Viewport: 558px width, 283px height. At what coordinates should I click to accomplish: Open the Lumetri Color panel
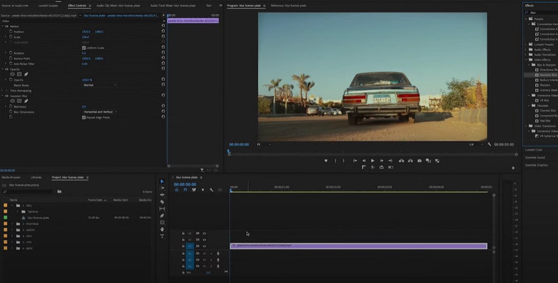(x=535, y=150)
